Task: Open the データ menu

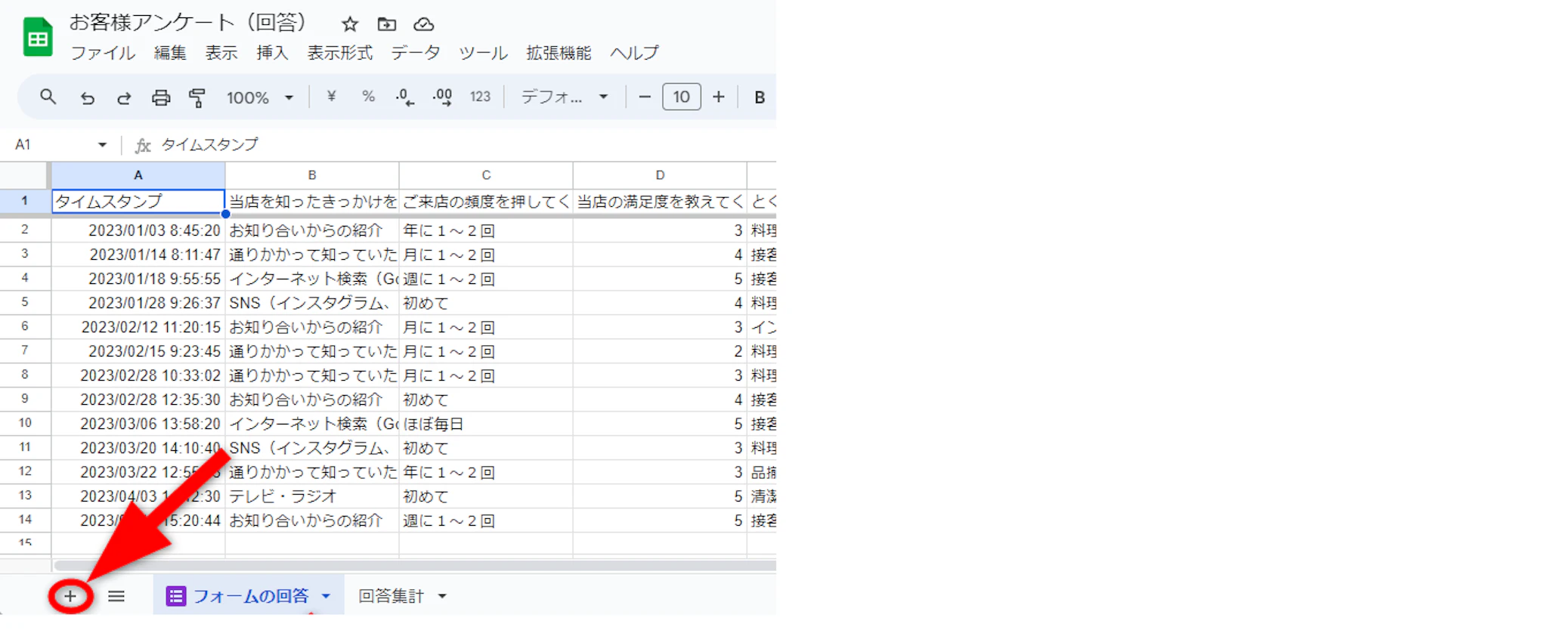Action: coord(415,53)
